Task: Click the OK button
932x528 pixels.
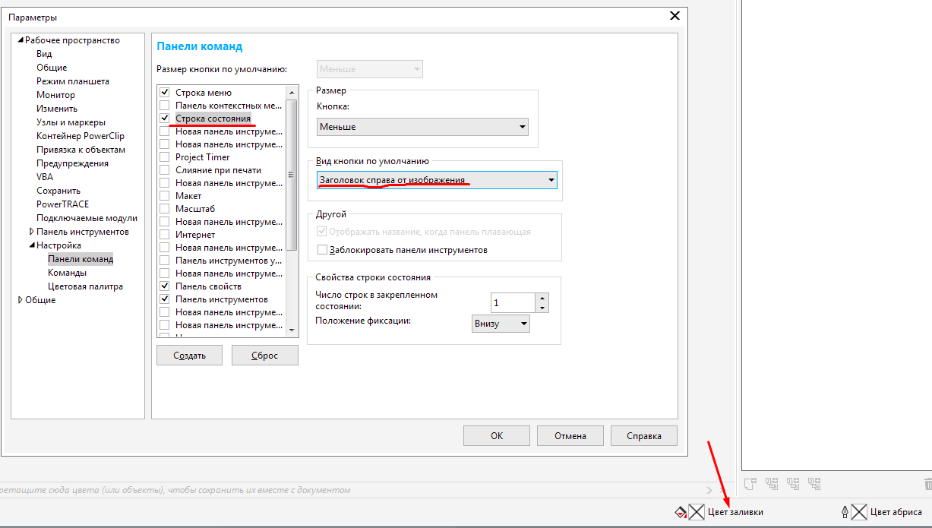Action: pyautogui.click(x=497, y=435)
